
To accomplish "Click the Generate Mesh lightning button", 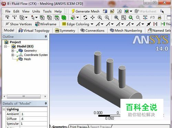I will 85,11.
